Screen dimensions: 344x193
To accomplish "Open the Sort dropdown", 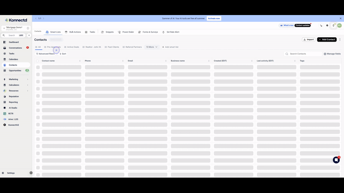I will tap(63, 54).
